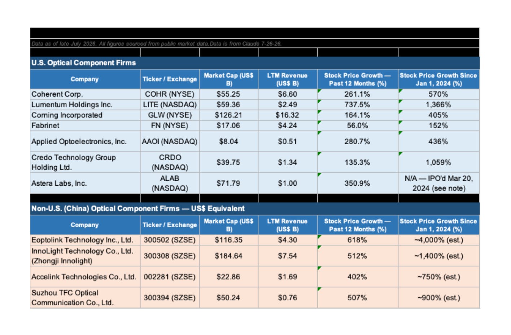Image resolution: width=511 pixels, height=335 pixels.
Task: Select the '$50.24' market cap cell
Action: [228, 298]
